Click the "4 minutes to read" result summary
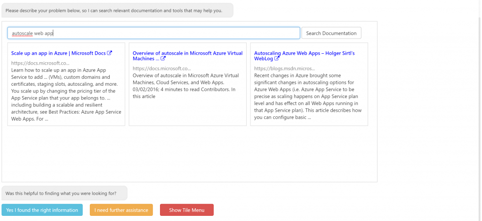 (187, 86)
